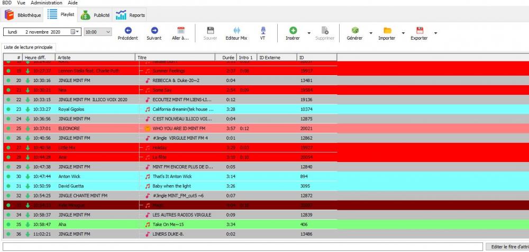Click the Exporter red disk icon
The image size is (529, 252).
coord(419,30)
